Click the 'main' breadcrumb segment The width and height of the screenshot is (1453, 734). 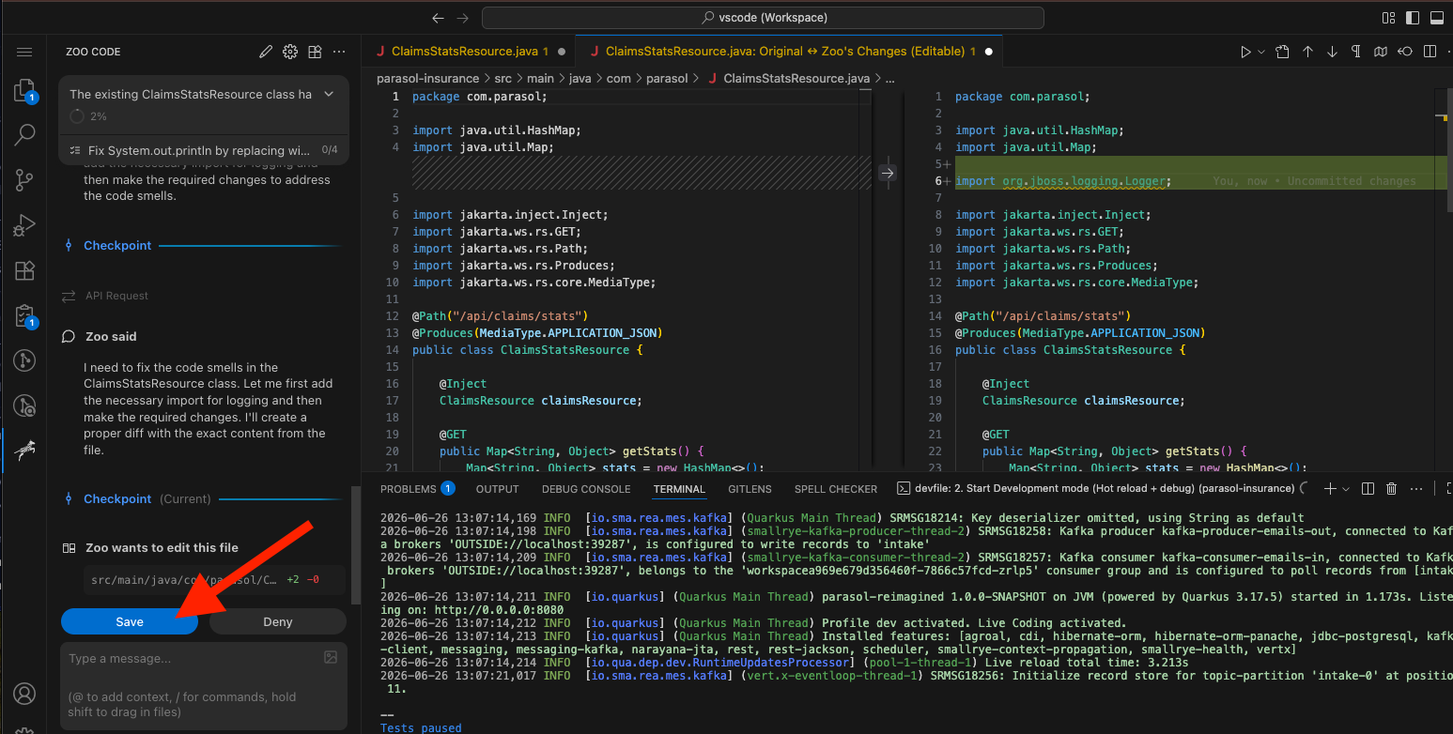pos(539,79)
